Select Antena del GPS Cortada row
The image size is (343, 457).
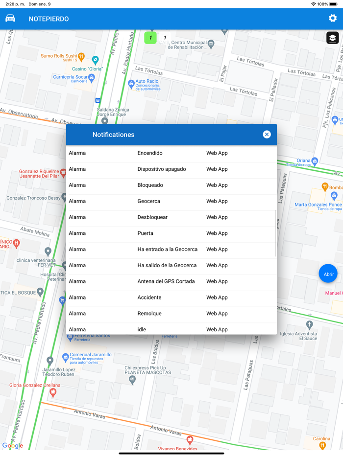click(x=171, y=281)
